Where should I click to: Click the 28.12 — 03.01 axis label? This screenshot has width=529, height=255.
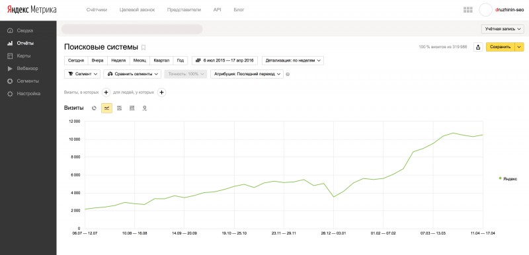tap(333, 233)
